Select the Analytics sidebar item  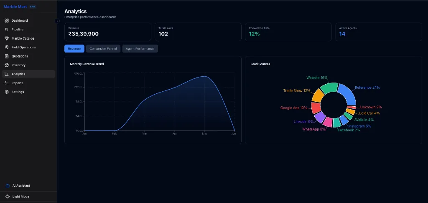point(28,74)
